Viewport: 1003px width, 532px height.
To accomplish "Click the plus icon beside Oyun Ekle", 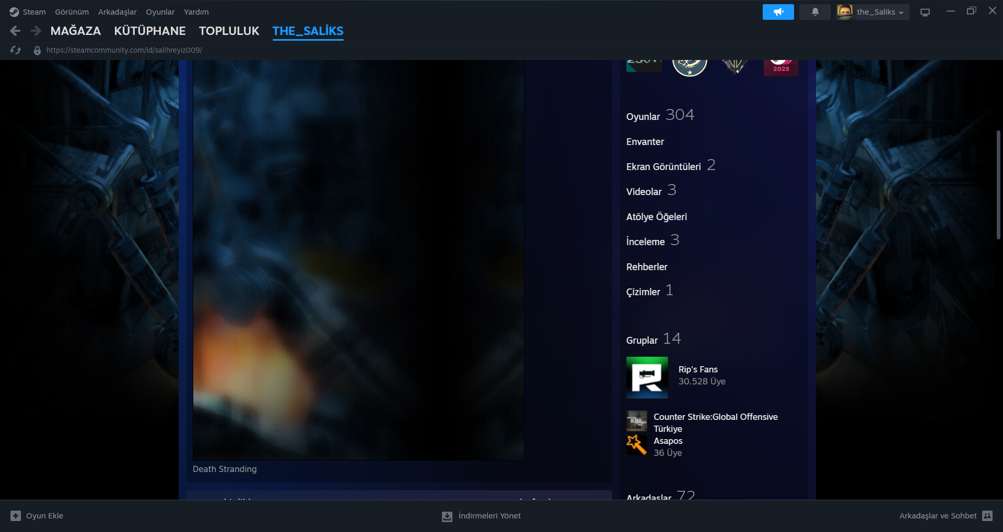I will [16, 516].
